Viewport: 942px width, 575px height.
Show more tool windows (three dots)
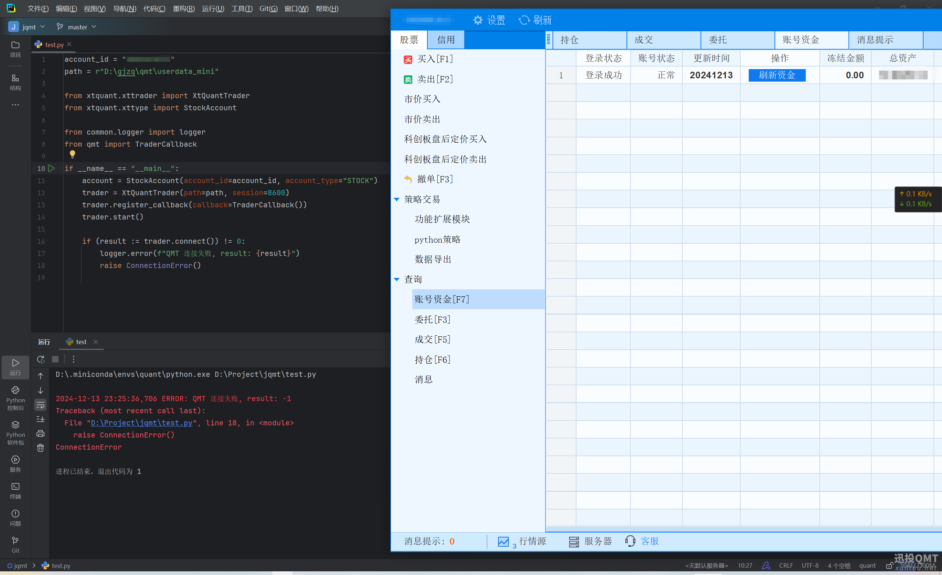[x=15, y=105]
